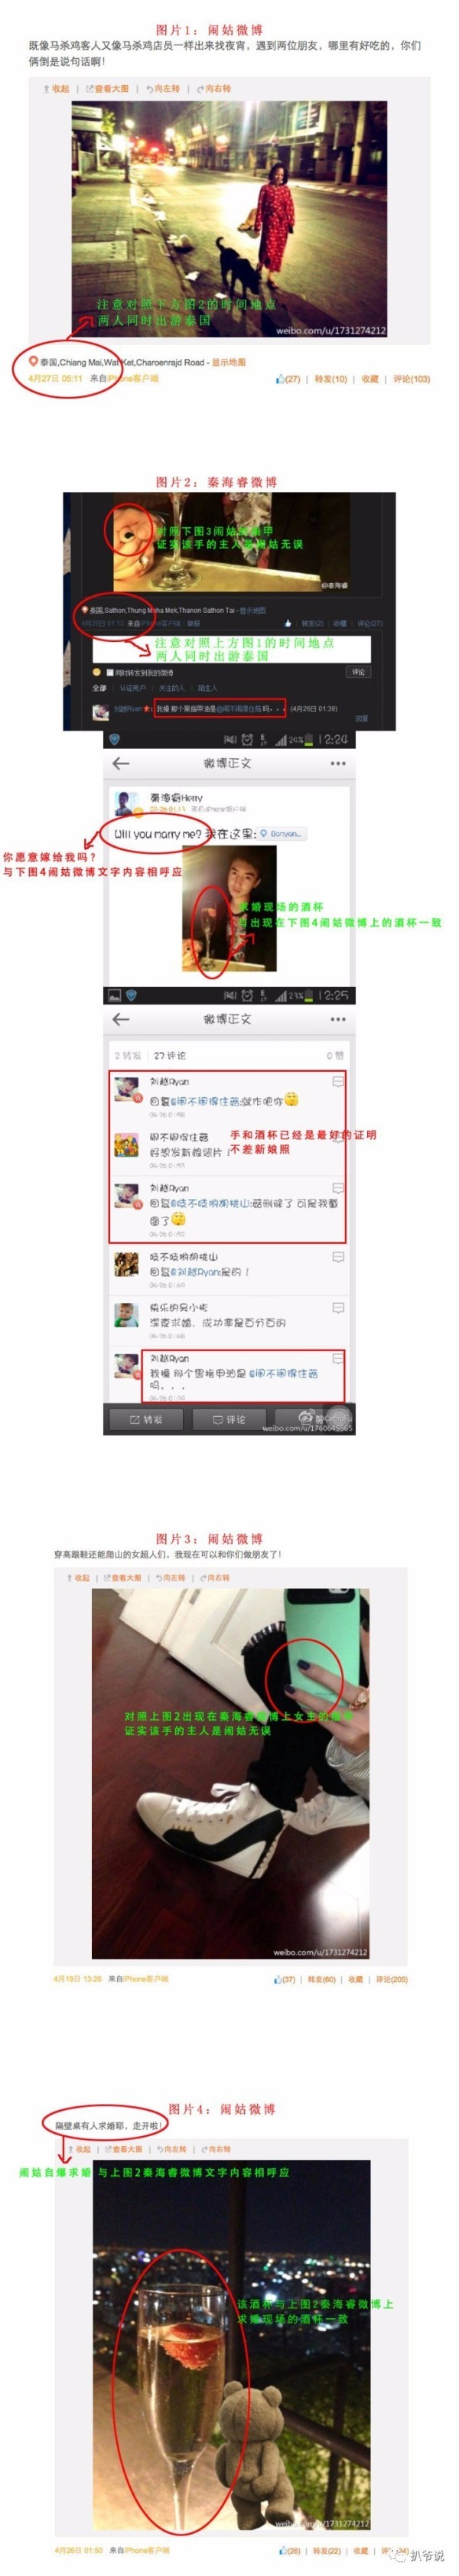Rotate the red-pajamas street photo right with 向右转
Image resolution: width=459 pixels, height=2576 pixels.
pos(214,89)
